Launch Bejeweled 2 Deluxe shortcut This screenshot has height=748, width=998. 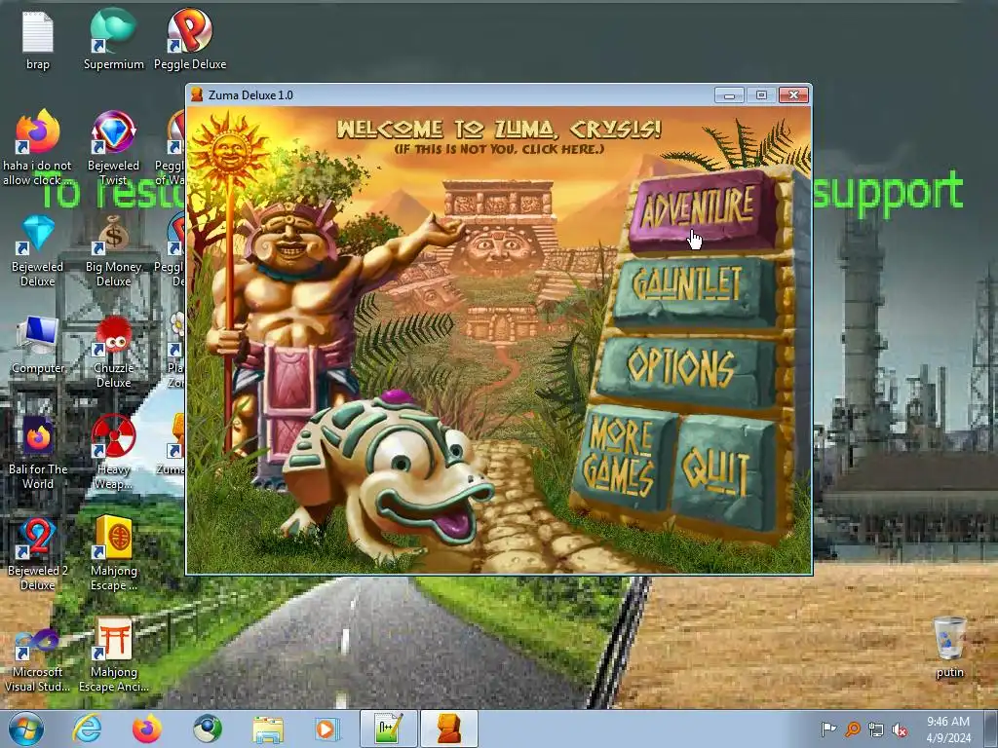(x=38, y=554)
